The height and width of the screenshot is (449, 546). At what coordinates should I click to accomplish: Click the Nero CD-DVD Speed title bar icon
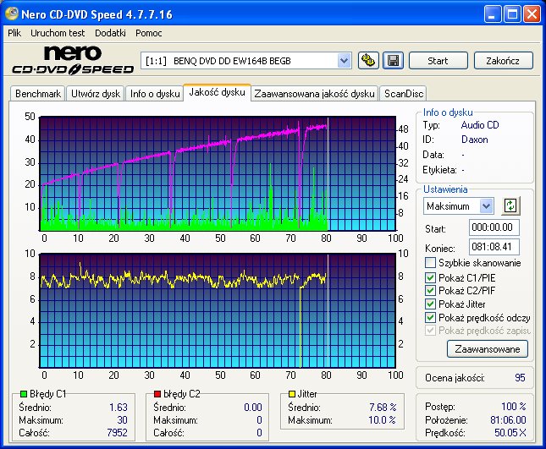[12, 14]
